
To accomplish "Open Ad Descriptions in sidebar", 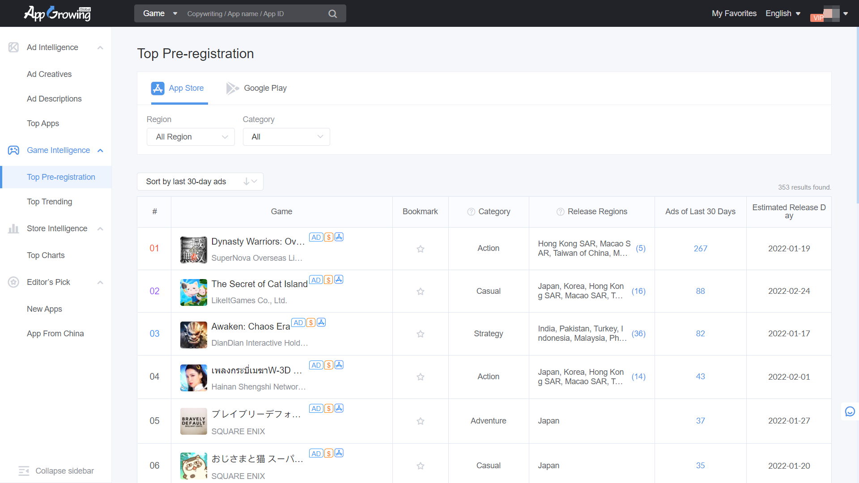I will [54, 99].
